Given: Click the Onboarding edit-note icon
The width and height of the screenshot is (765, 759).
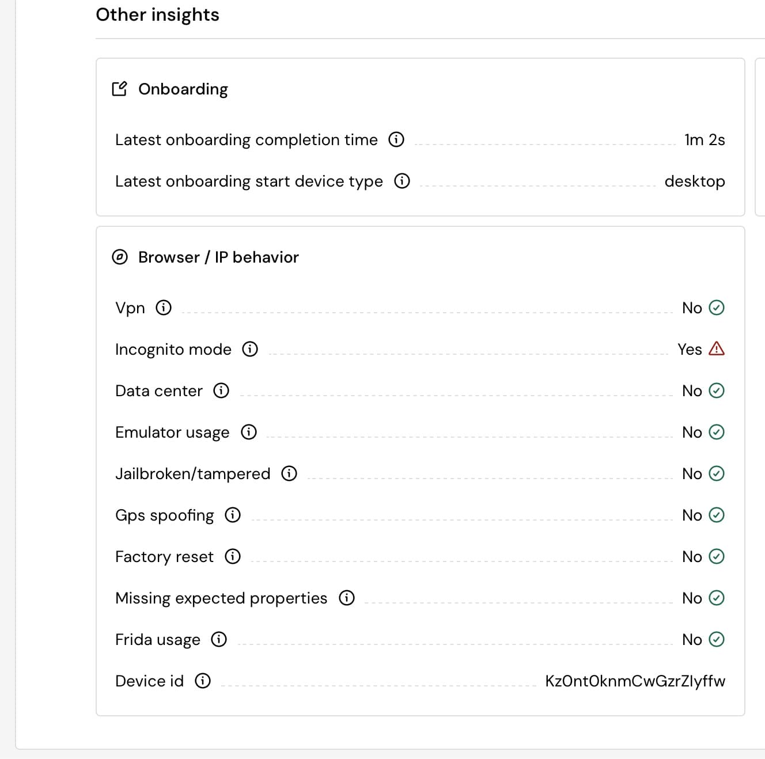Looking at the screenshot, I should [x=119, y=89].
